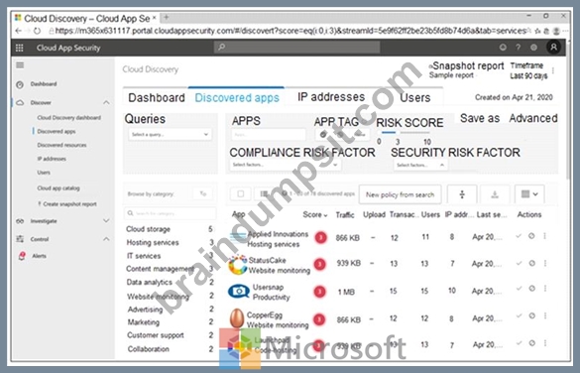Unsanction the CopperEgg app
Image resolution: width=580 pixels, height=373 pixels.
point(531,315)
